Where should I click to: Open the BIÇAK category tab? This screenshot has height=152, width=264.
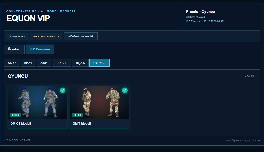click(x=80, y=63)
